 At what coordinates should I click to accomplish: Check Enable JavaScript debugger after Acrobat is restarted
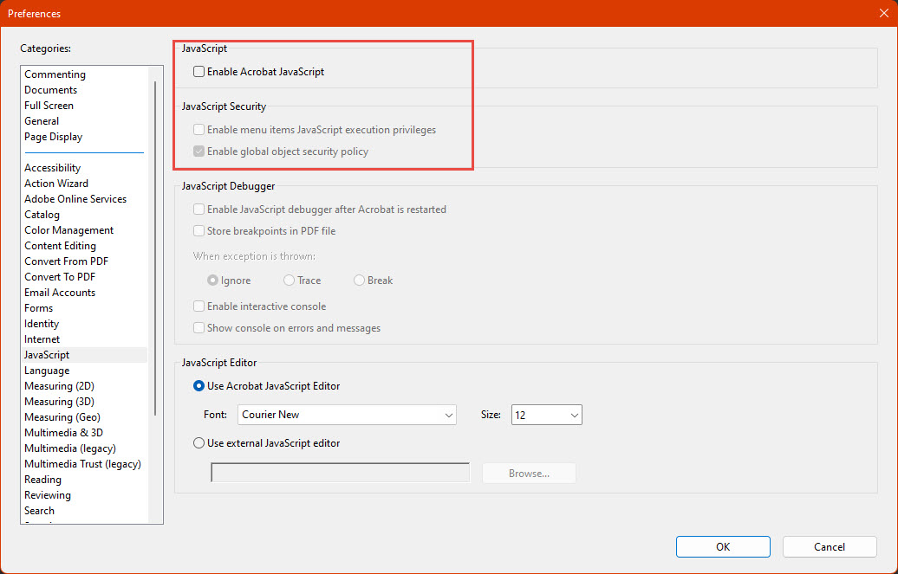point(198,209)
